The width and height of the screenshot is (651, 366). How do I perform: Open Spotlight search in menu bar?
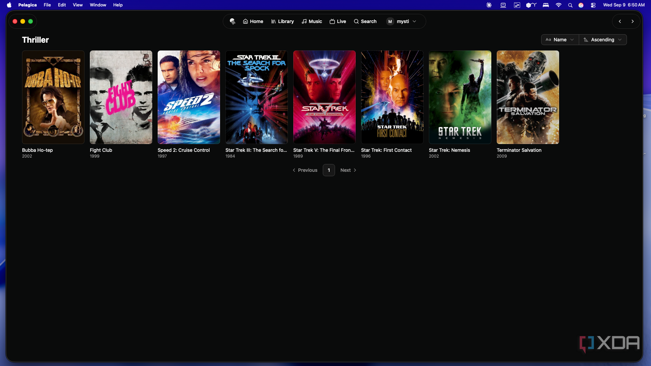(x=570, y=5)
